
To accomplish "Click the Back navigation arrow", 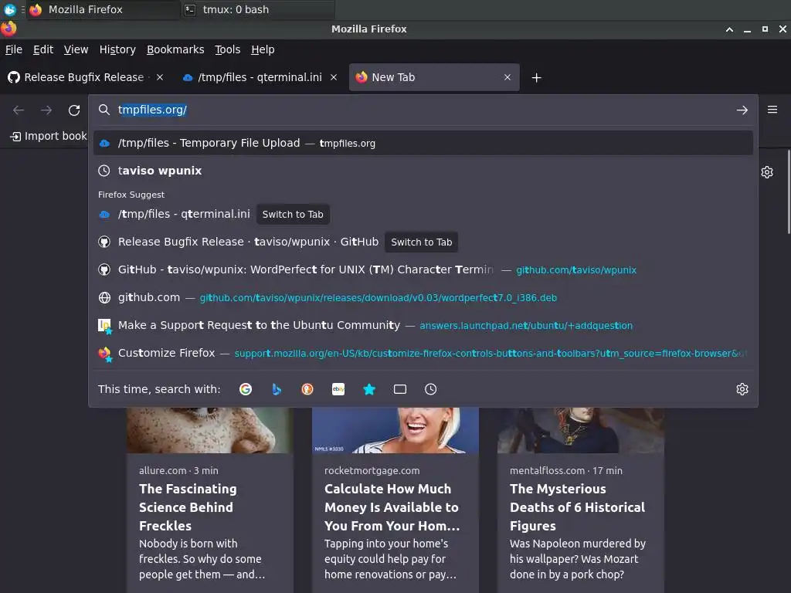I will (19, 110).
